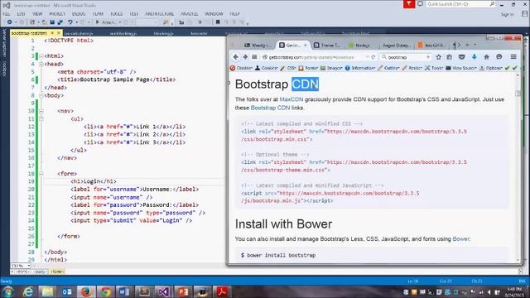Go to Firefox home page icon

tap(486, 57)
